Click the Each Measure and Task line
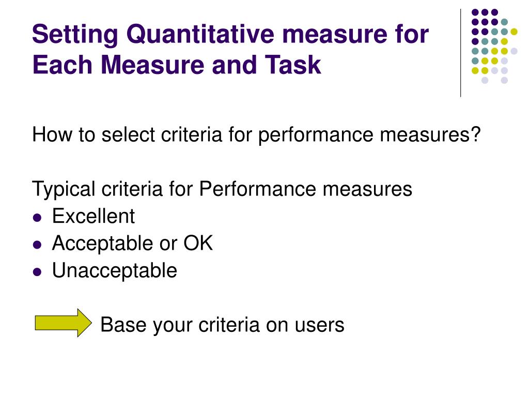 (177, 65)
